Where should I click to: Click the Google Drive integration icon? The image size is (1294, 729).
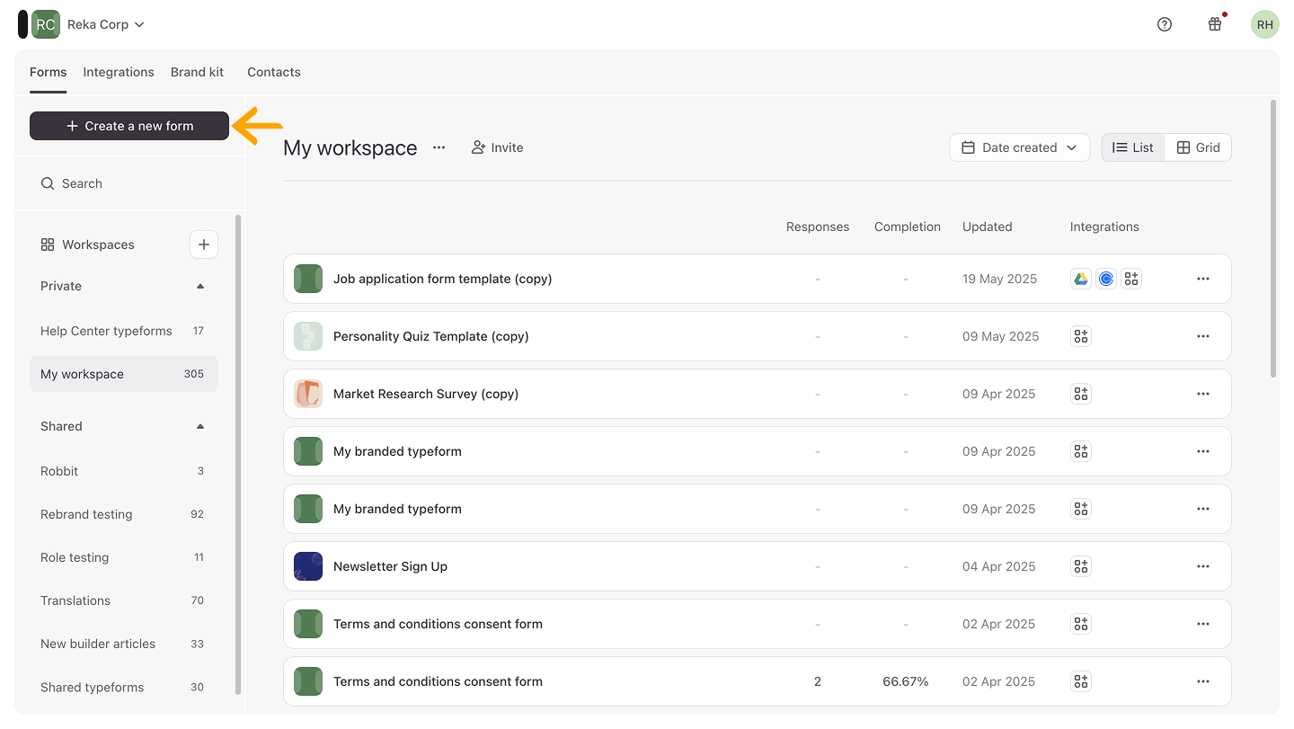pyautogui.click(x=1081, y=279)
